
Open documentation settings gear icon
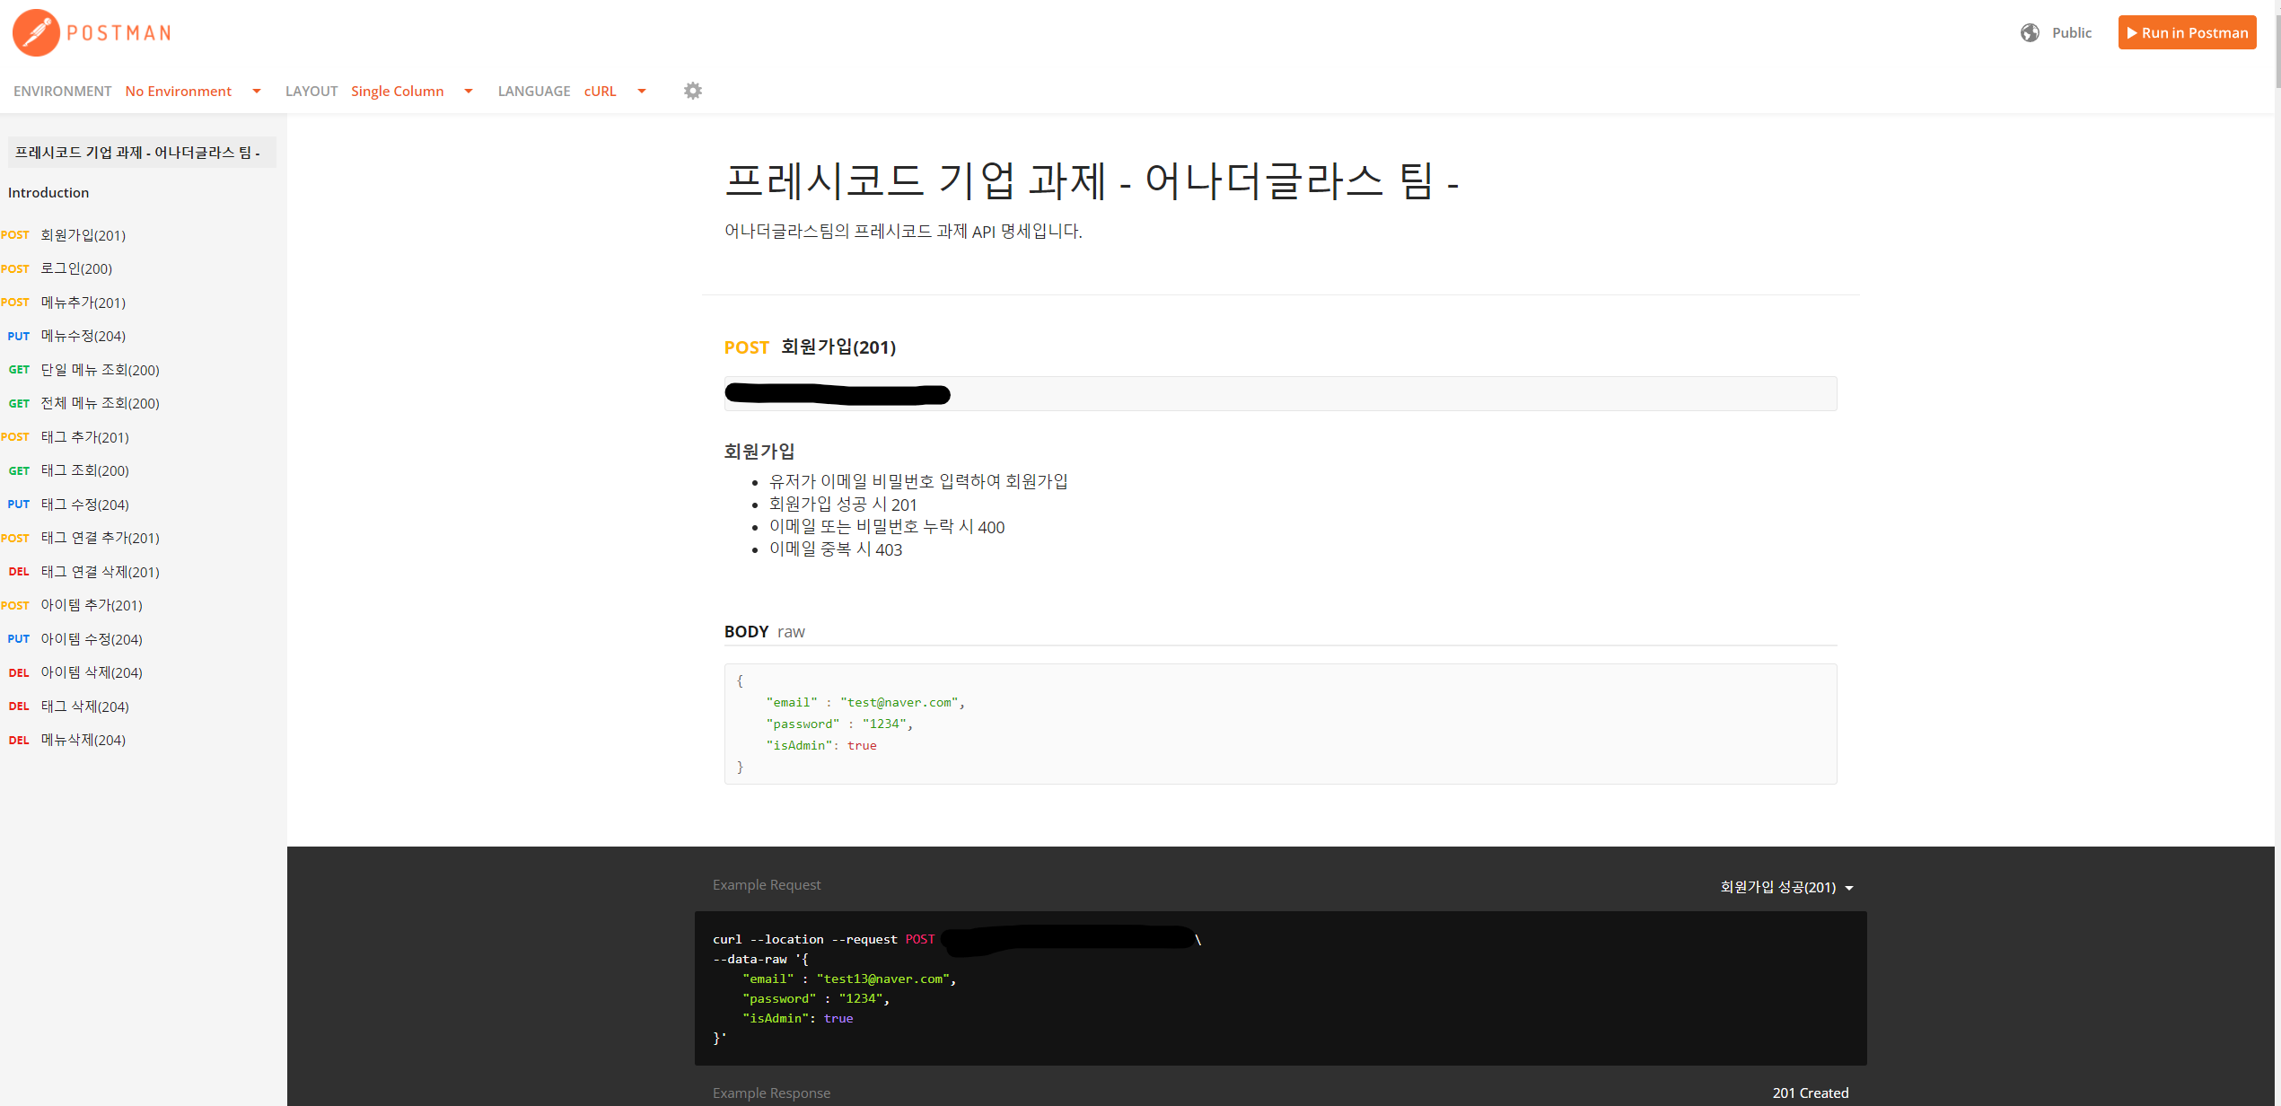[x=692, y=91]
